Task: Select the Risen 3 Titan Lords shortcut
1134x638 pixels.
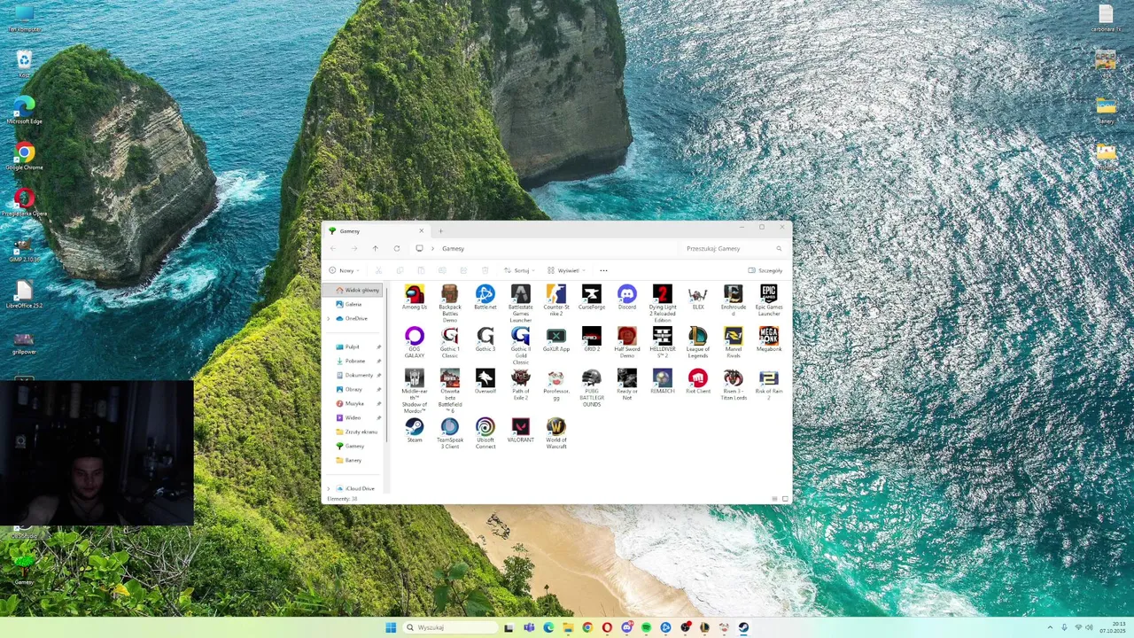Action: (x=734, y=385)
